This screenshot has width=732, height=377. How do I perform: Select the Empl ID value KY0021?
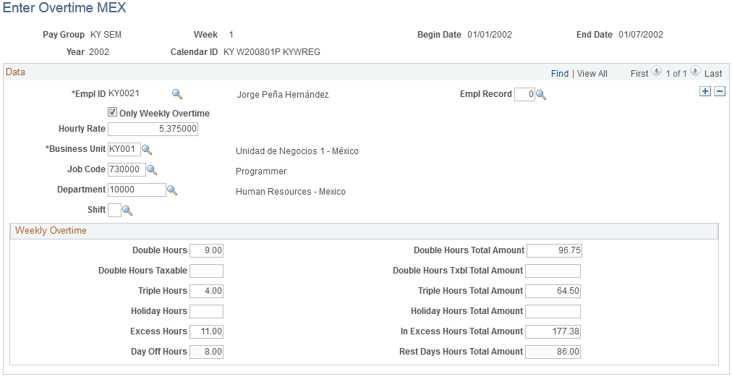pos(124,93)
